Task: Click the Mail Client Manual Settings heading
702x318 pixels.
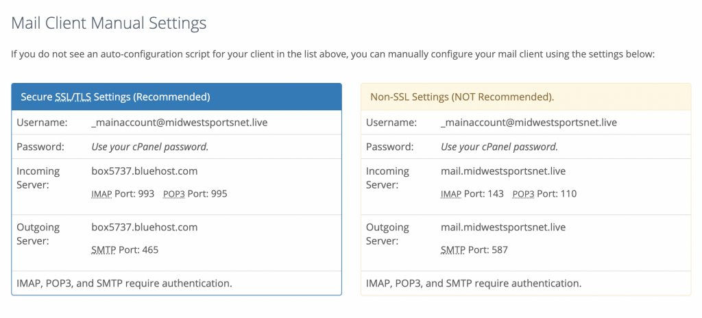Action: point(108,23)
